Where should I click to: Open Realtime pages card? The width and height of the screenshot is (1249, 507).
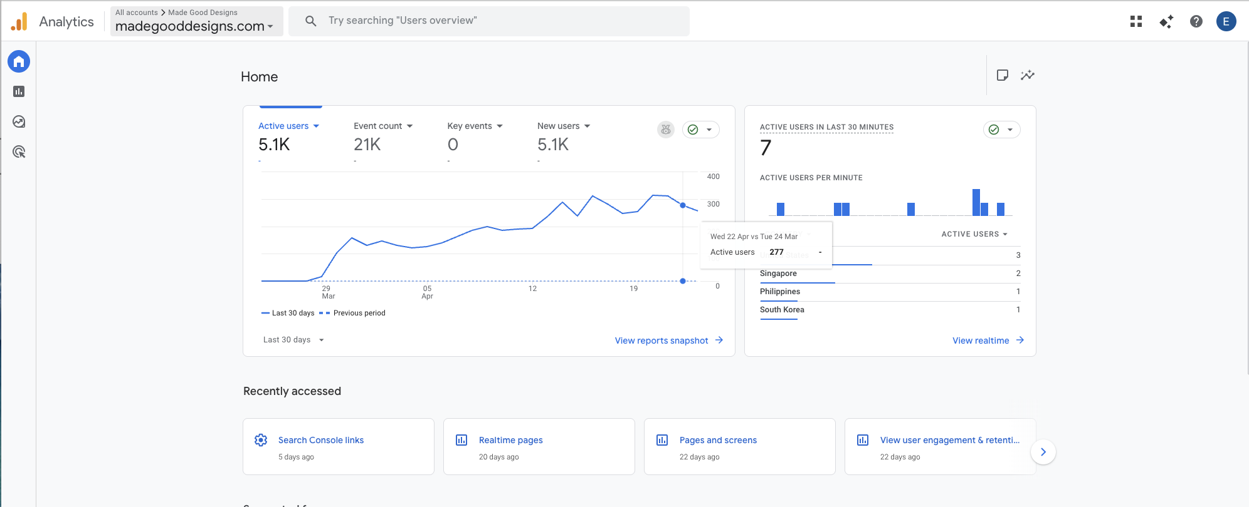click(539, 446)
